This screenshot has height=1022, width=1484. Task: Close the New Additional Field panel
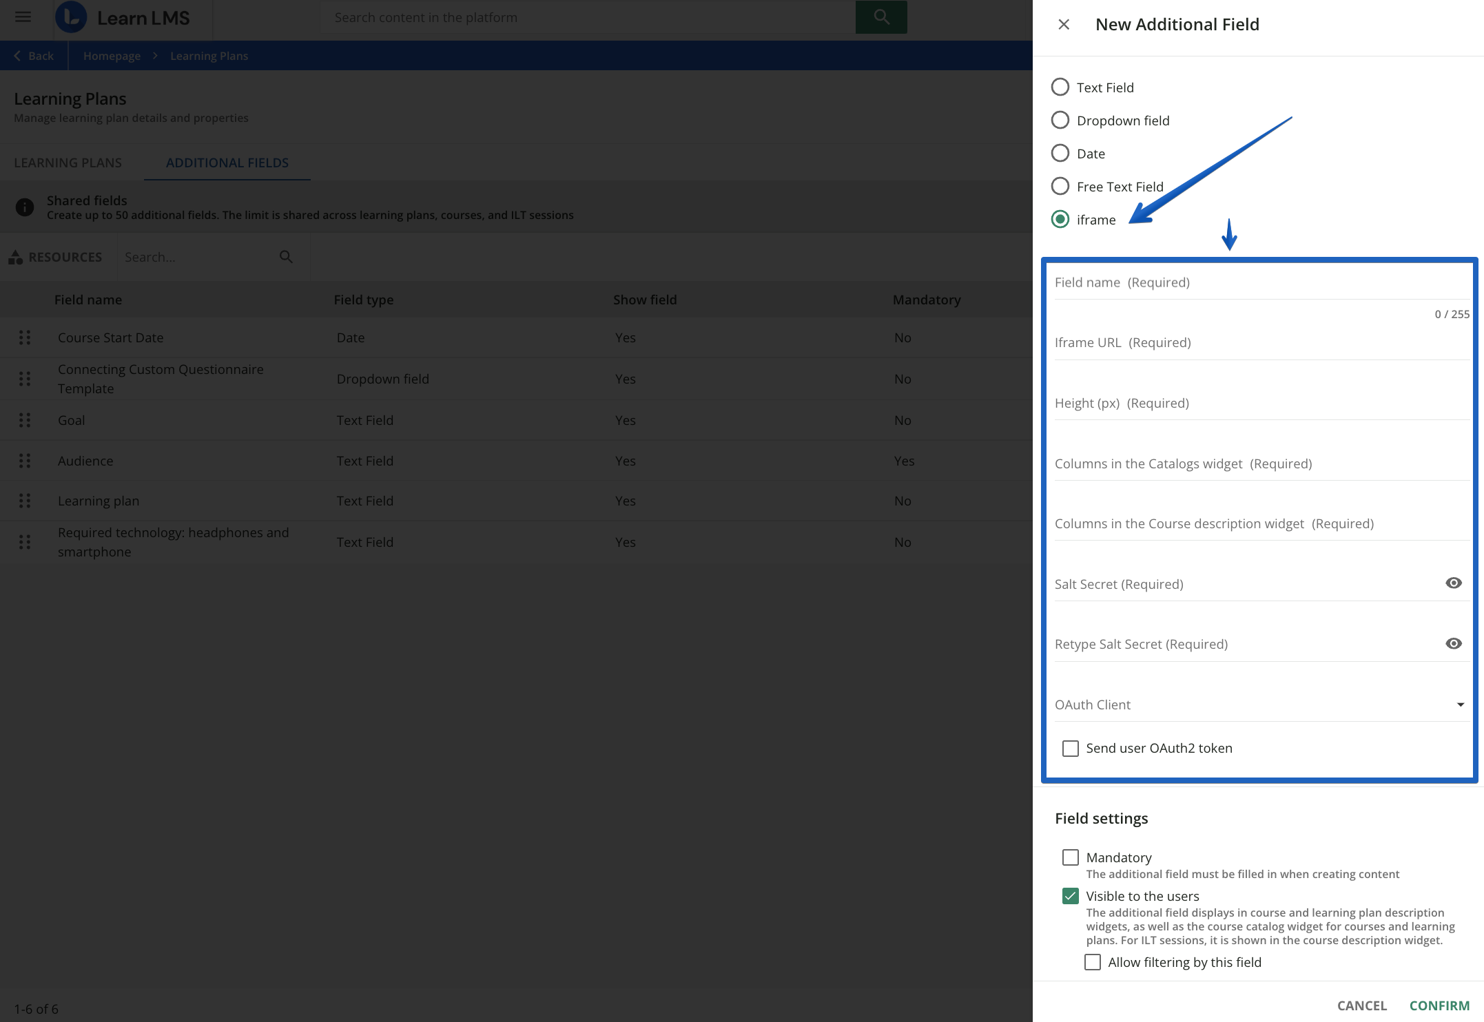[x=1064, y=25]
